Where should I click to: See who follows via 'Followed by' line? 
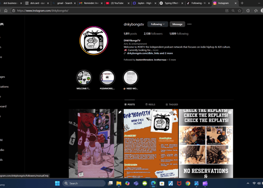point(150,60)
